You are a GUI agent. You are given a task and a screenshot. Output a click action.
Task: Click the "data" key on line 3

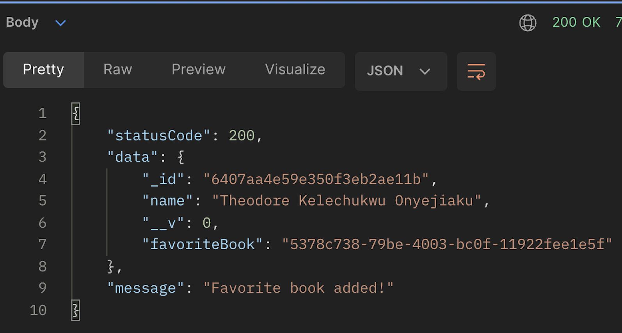pos(132,157)
